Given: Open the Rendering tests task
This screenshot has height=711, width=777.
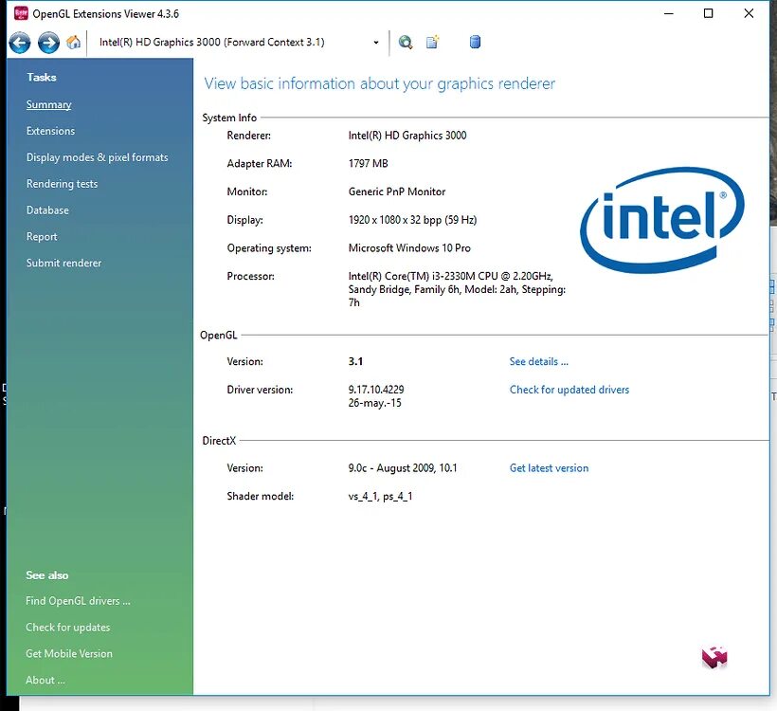Looking at the screenshot, I should tap(62, 184).
